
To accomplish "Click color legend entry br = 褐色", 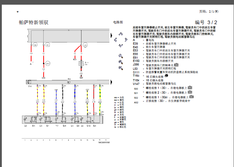I will pyautogui.click(x=119, y=107).
